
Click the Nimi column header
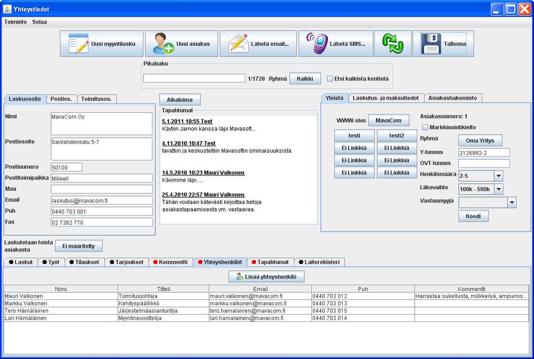pyautogui.click(x=60, y=289)
